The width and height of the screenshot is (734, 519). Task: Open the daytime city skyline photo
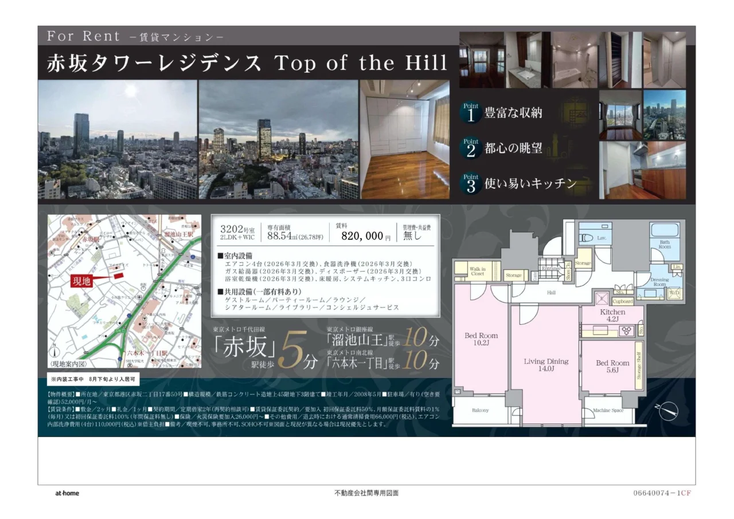pyautogui.click(x=118, y=139)
